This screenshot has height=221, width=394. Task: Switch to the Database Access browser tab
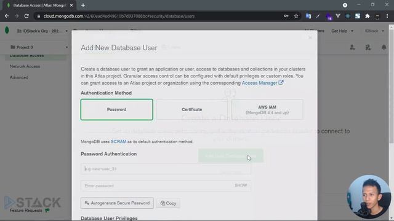(39, 5)
